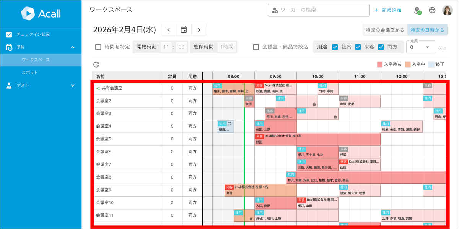This screenshot has width=459, height=229.
Task: Switch to 特定の会議室から view
Action: tap(385, 30)
